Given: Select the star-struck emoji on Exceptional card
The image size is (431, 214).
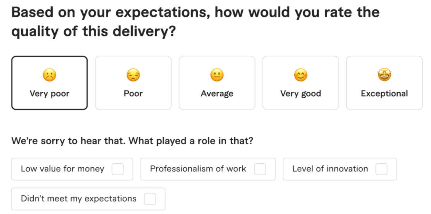Looking at the screenshot, I should pyautogui.click(x=384, y=74).
